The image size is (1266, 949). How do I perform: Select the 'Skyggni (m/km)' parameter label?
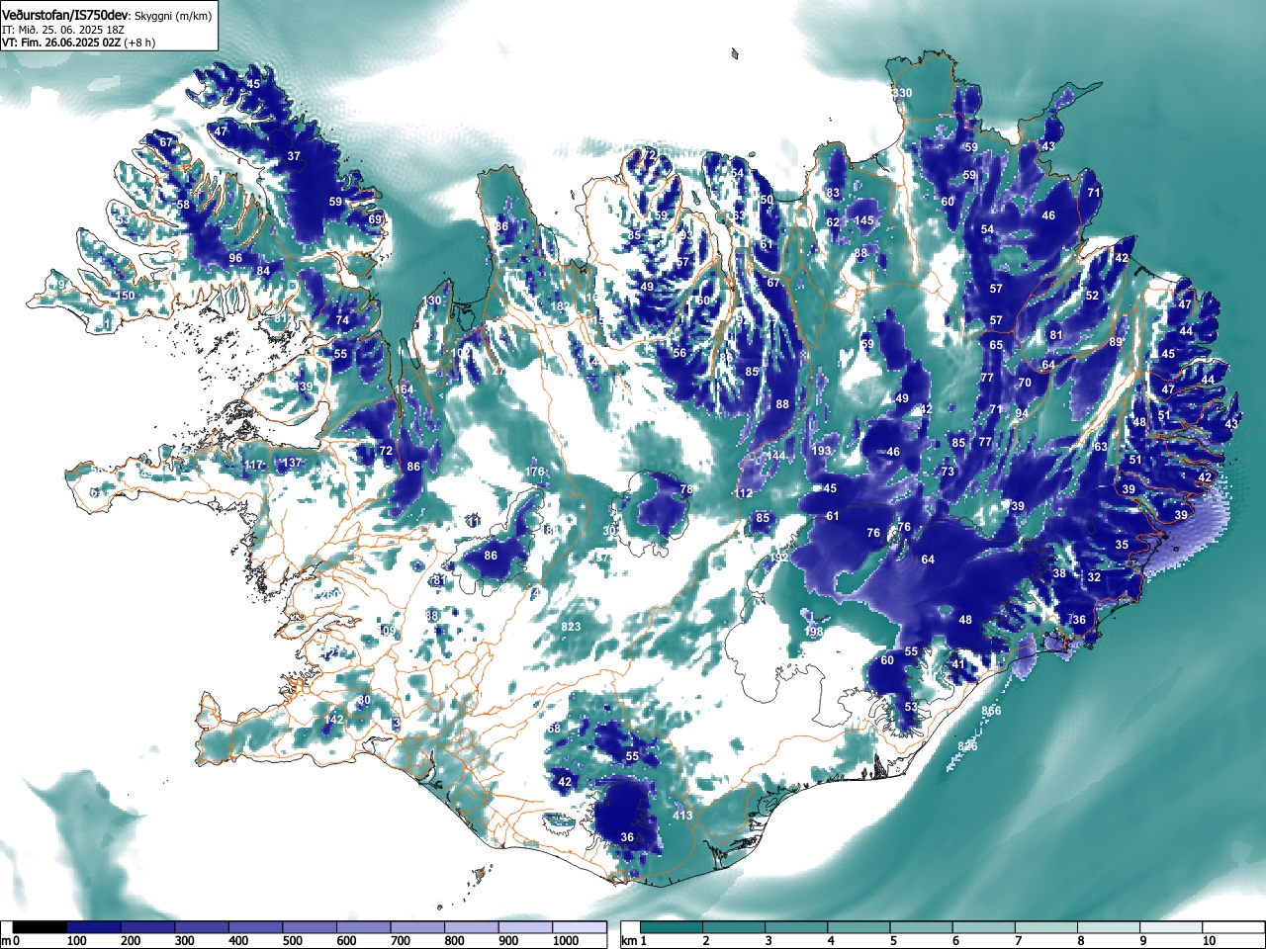tap(172, 15)
